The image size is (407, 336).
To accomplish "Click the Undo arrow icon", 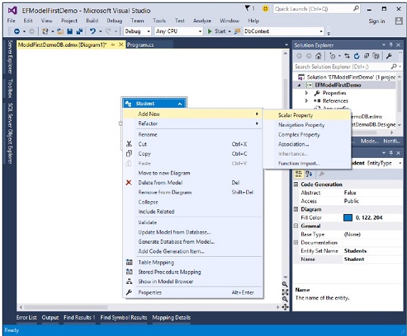I will pyautogui.click(x=93, y=31).
